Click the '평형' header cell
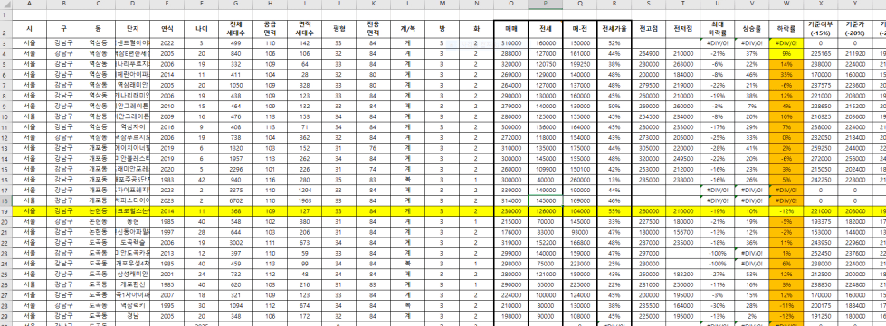Image resolution: width=886 pixels, height=326 pixels. pyautogui.click(x=338, y=29)
